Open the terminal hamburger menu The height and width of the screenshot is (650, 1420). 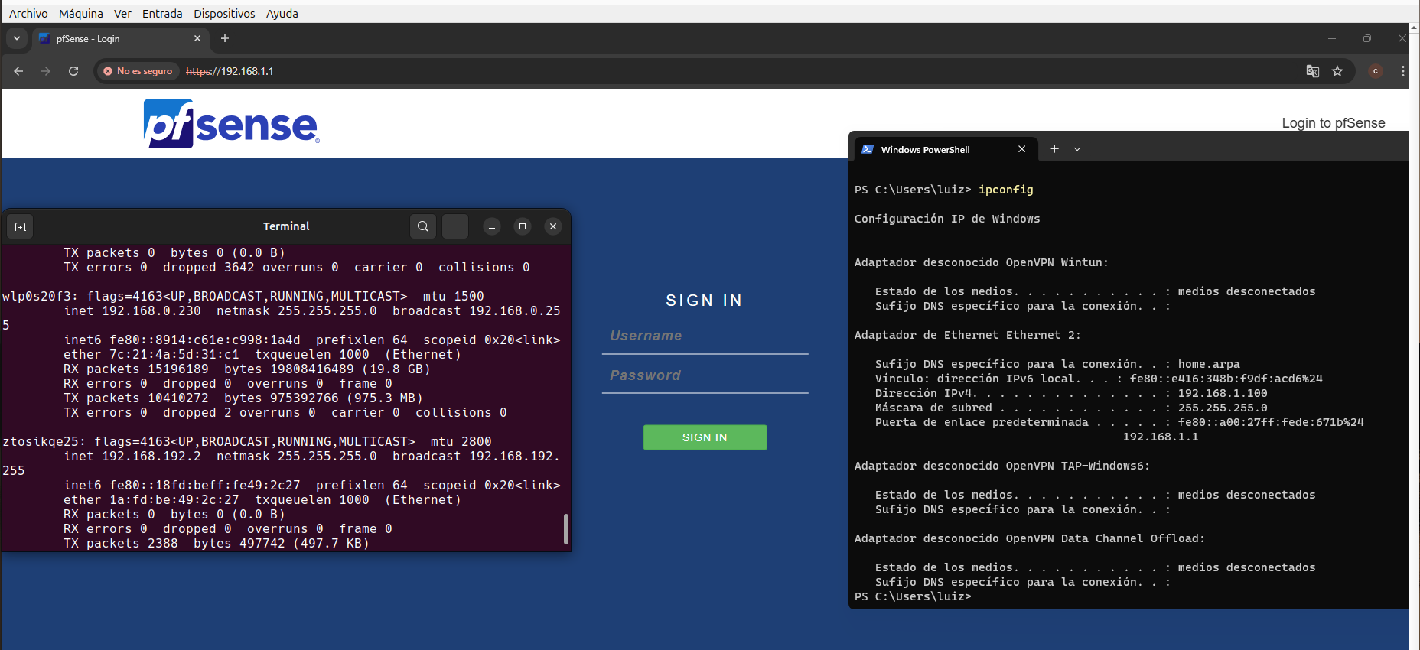(x=455, y=226)
